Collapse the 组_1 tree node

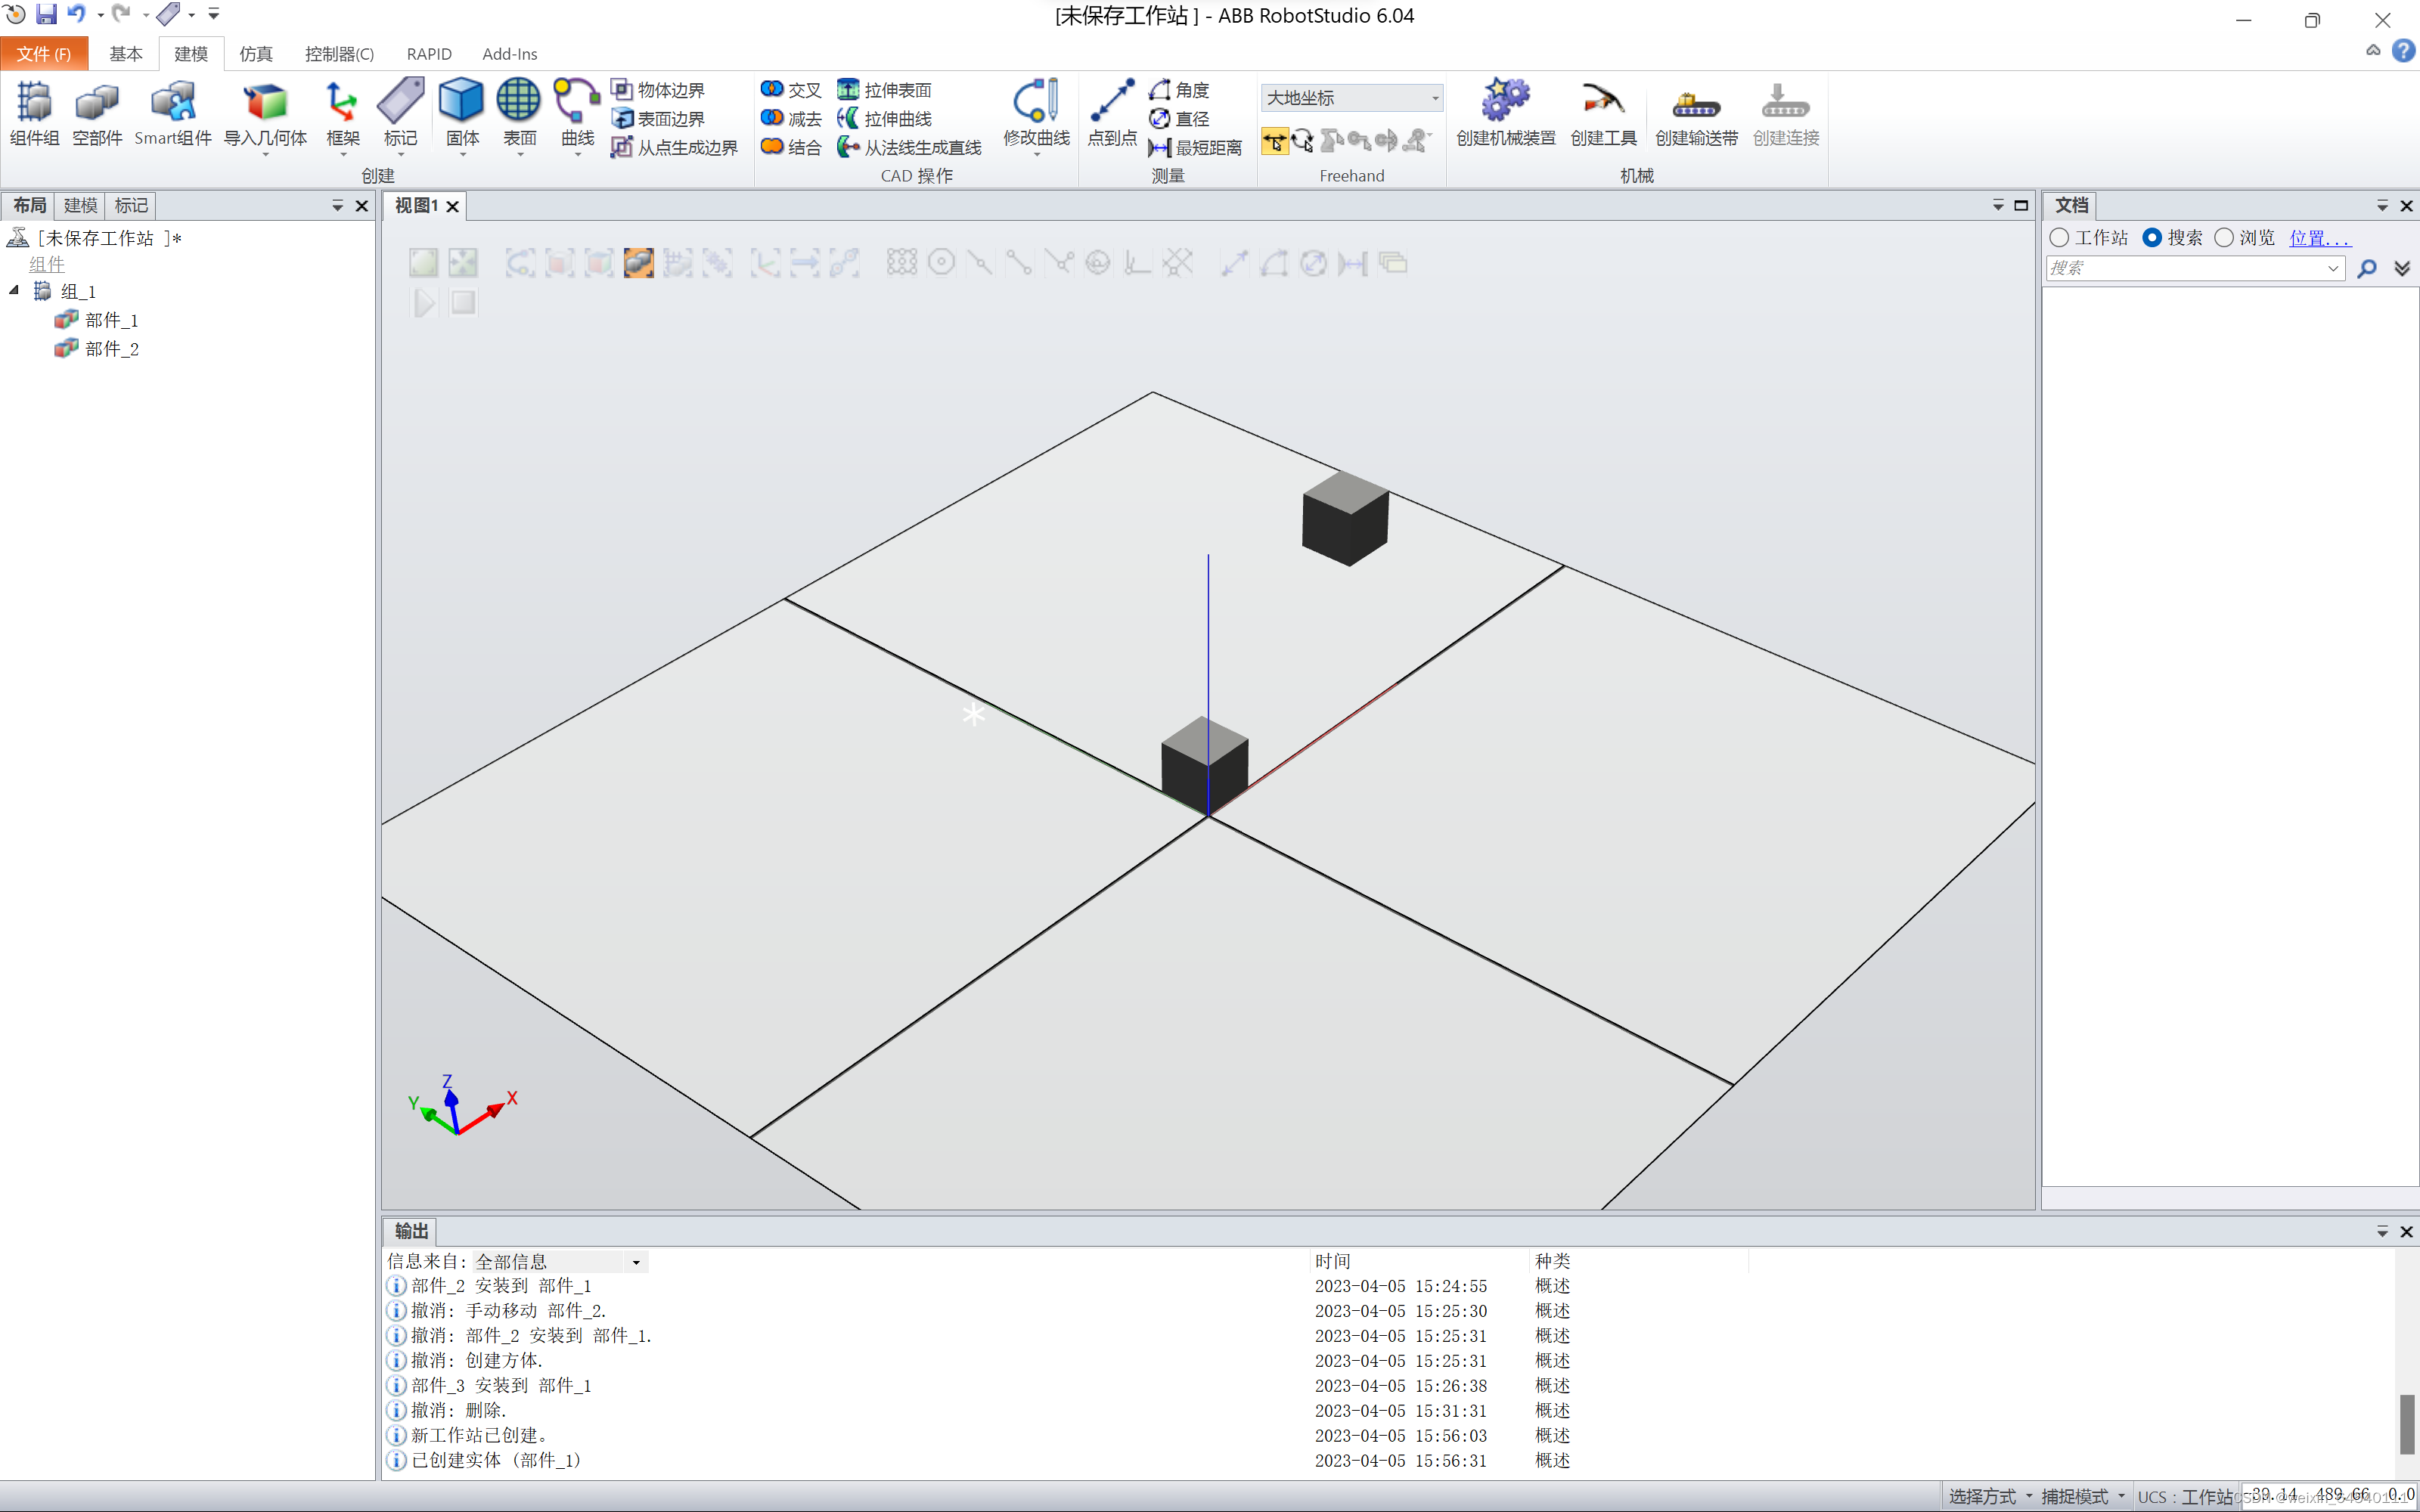[14, 291]
